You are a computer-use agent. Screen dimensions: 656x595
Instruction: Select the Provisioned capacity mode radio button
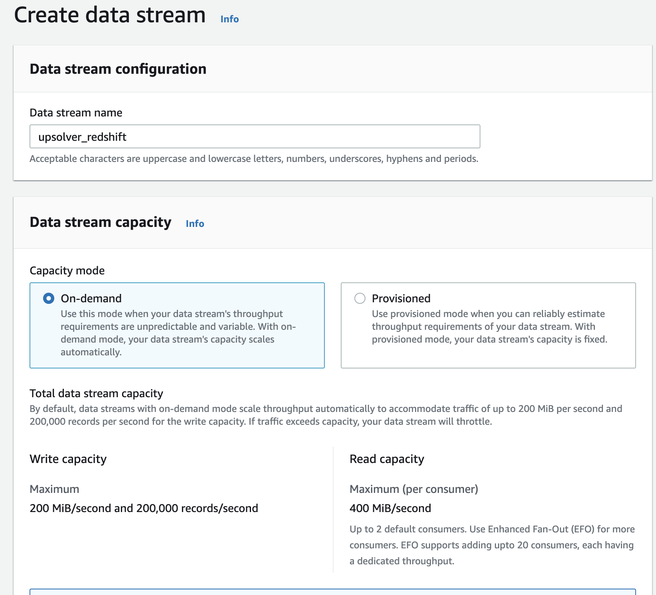[x=360, y=298]
